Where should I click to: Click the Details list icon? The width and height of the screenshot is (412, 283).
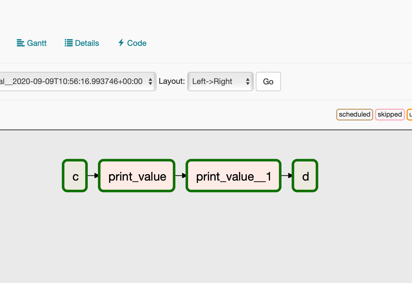click(x=68, y=43)
